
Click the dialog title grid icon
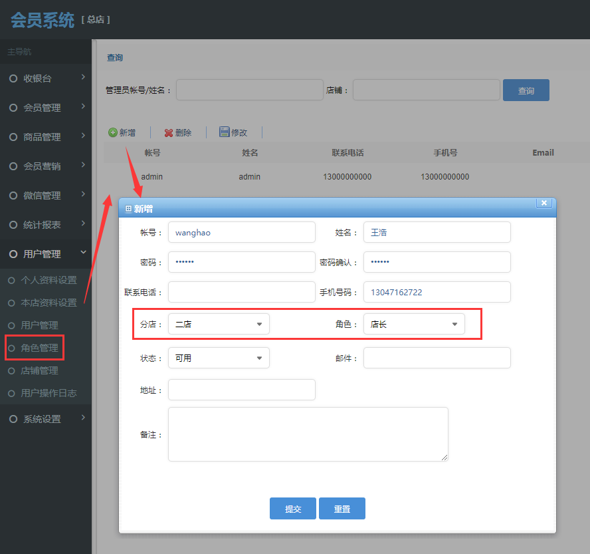129,209
